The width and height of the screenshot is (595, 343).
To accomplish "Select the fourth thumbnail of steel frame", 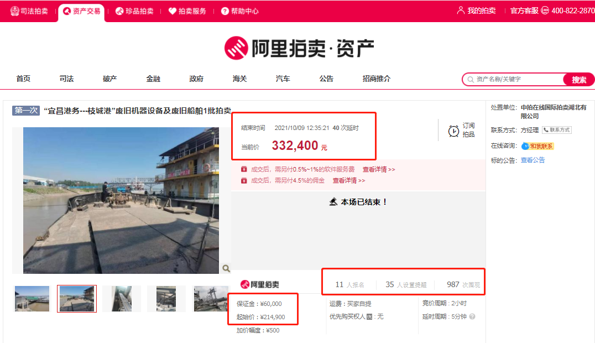I will point(166,299).
